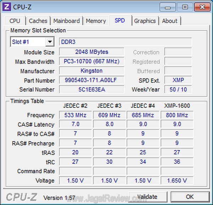Image resolution: width=213 pixels, height=205 pixels.
Task: Click the OK button
Action: (x=190, y=196)
